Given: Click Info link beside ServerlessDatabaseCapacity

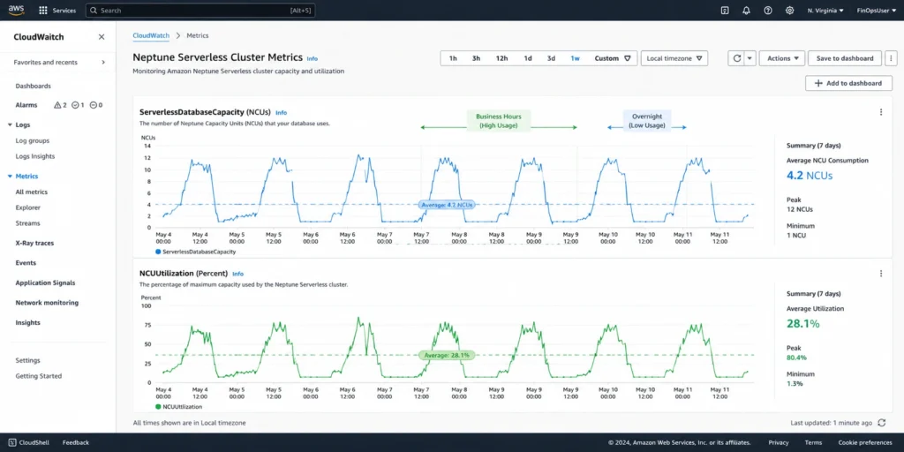Looking at the screenshot, I should click(x=281, y=112).
